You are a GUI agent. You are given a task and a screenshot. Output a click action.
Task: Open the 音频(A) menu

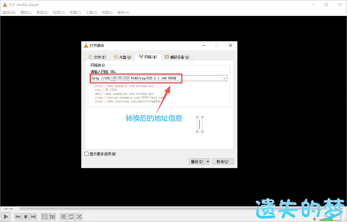tap(42, 13)
